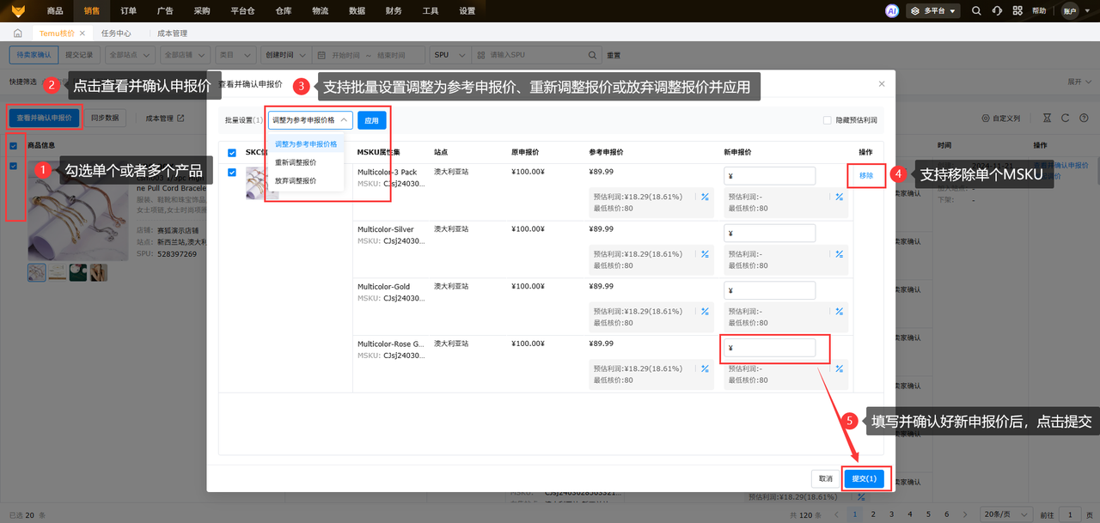Choose 调整为参考申报价格 in the dropdown list
The image size is (1100, 523).
(x=306, y=144)
